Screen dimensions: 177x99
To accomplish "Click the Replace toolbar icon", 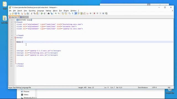I will [52, 13].
